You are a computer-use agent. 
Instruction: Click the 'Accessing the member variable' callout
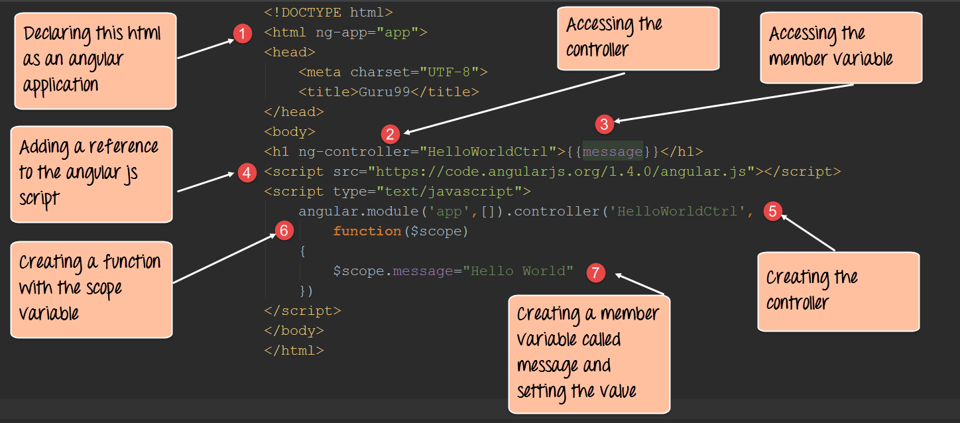click(840, 47)
